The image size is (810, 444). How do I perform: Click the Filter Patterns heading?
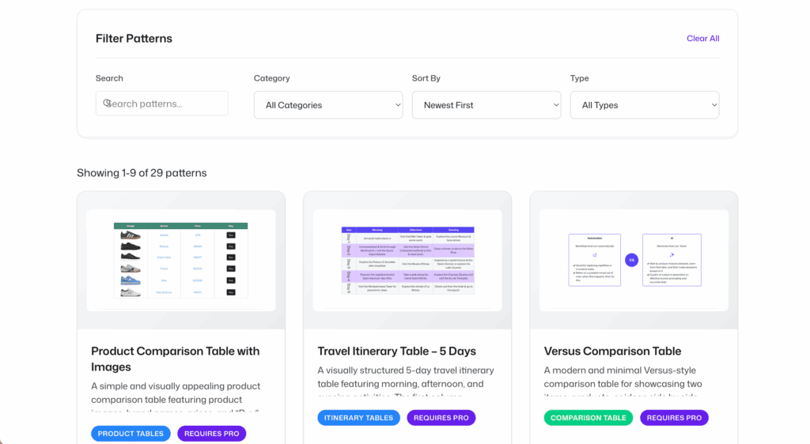(134, 39)
